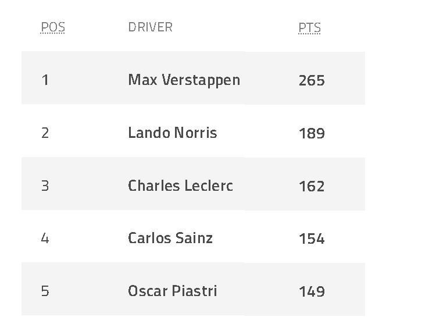Select position 4 cell
The width and height of the screenshot is (436, 317).
(45, 238)
